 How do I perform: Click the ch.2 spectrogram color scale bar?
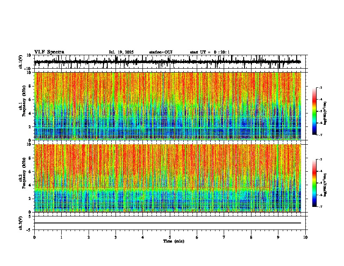point(314,183)
